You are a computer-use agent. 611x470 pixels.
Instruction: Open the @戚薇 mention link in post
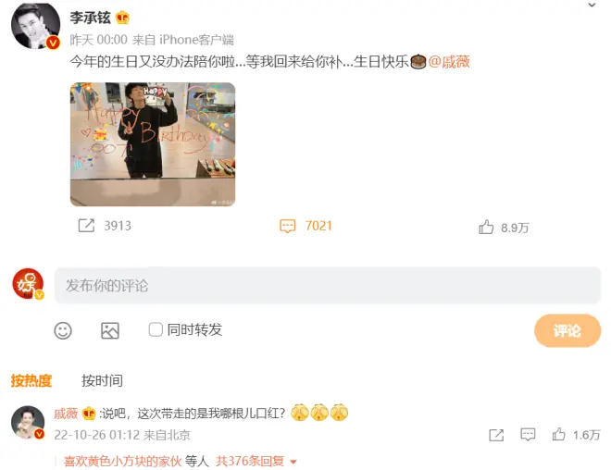[x=449, y=61]
